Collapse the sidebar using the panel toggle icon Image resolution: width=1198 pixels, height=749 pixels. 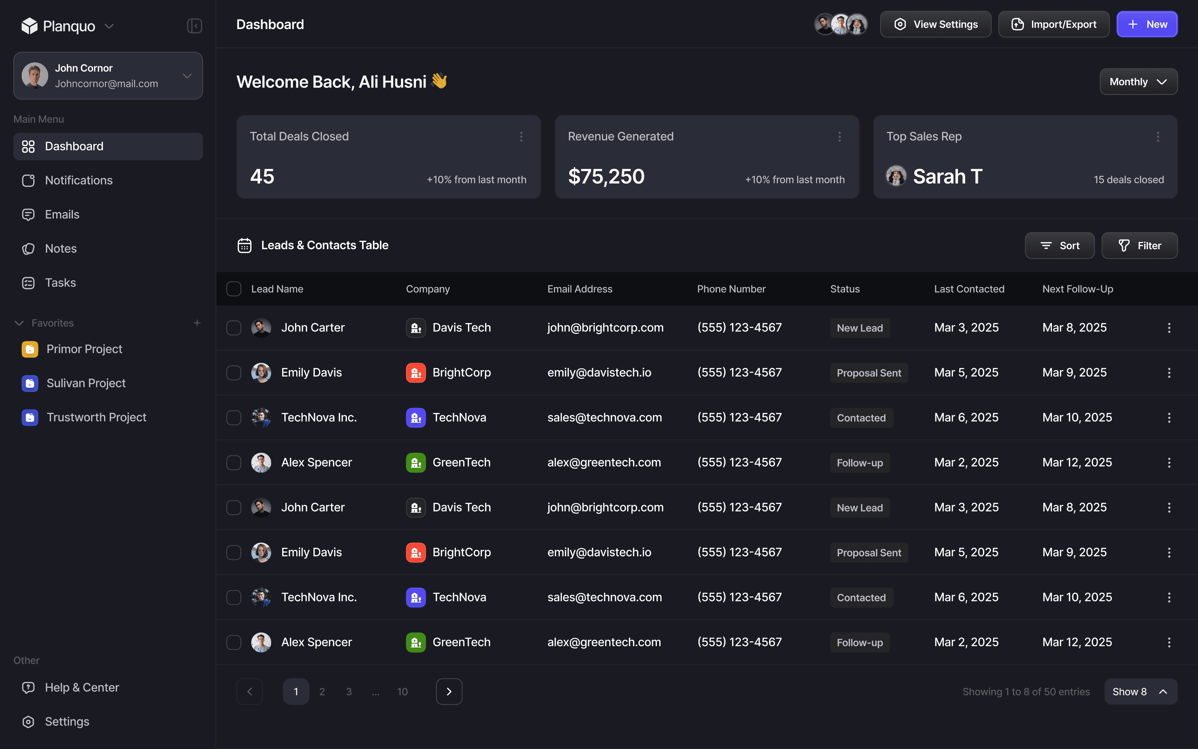tap(194, 26)
